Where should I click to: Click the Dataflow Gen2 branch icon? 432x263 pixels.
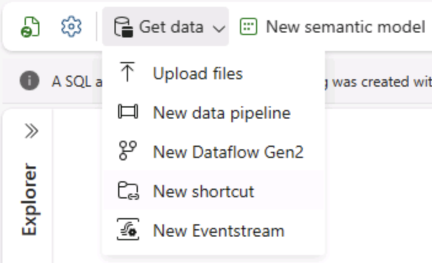[127, 152]
